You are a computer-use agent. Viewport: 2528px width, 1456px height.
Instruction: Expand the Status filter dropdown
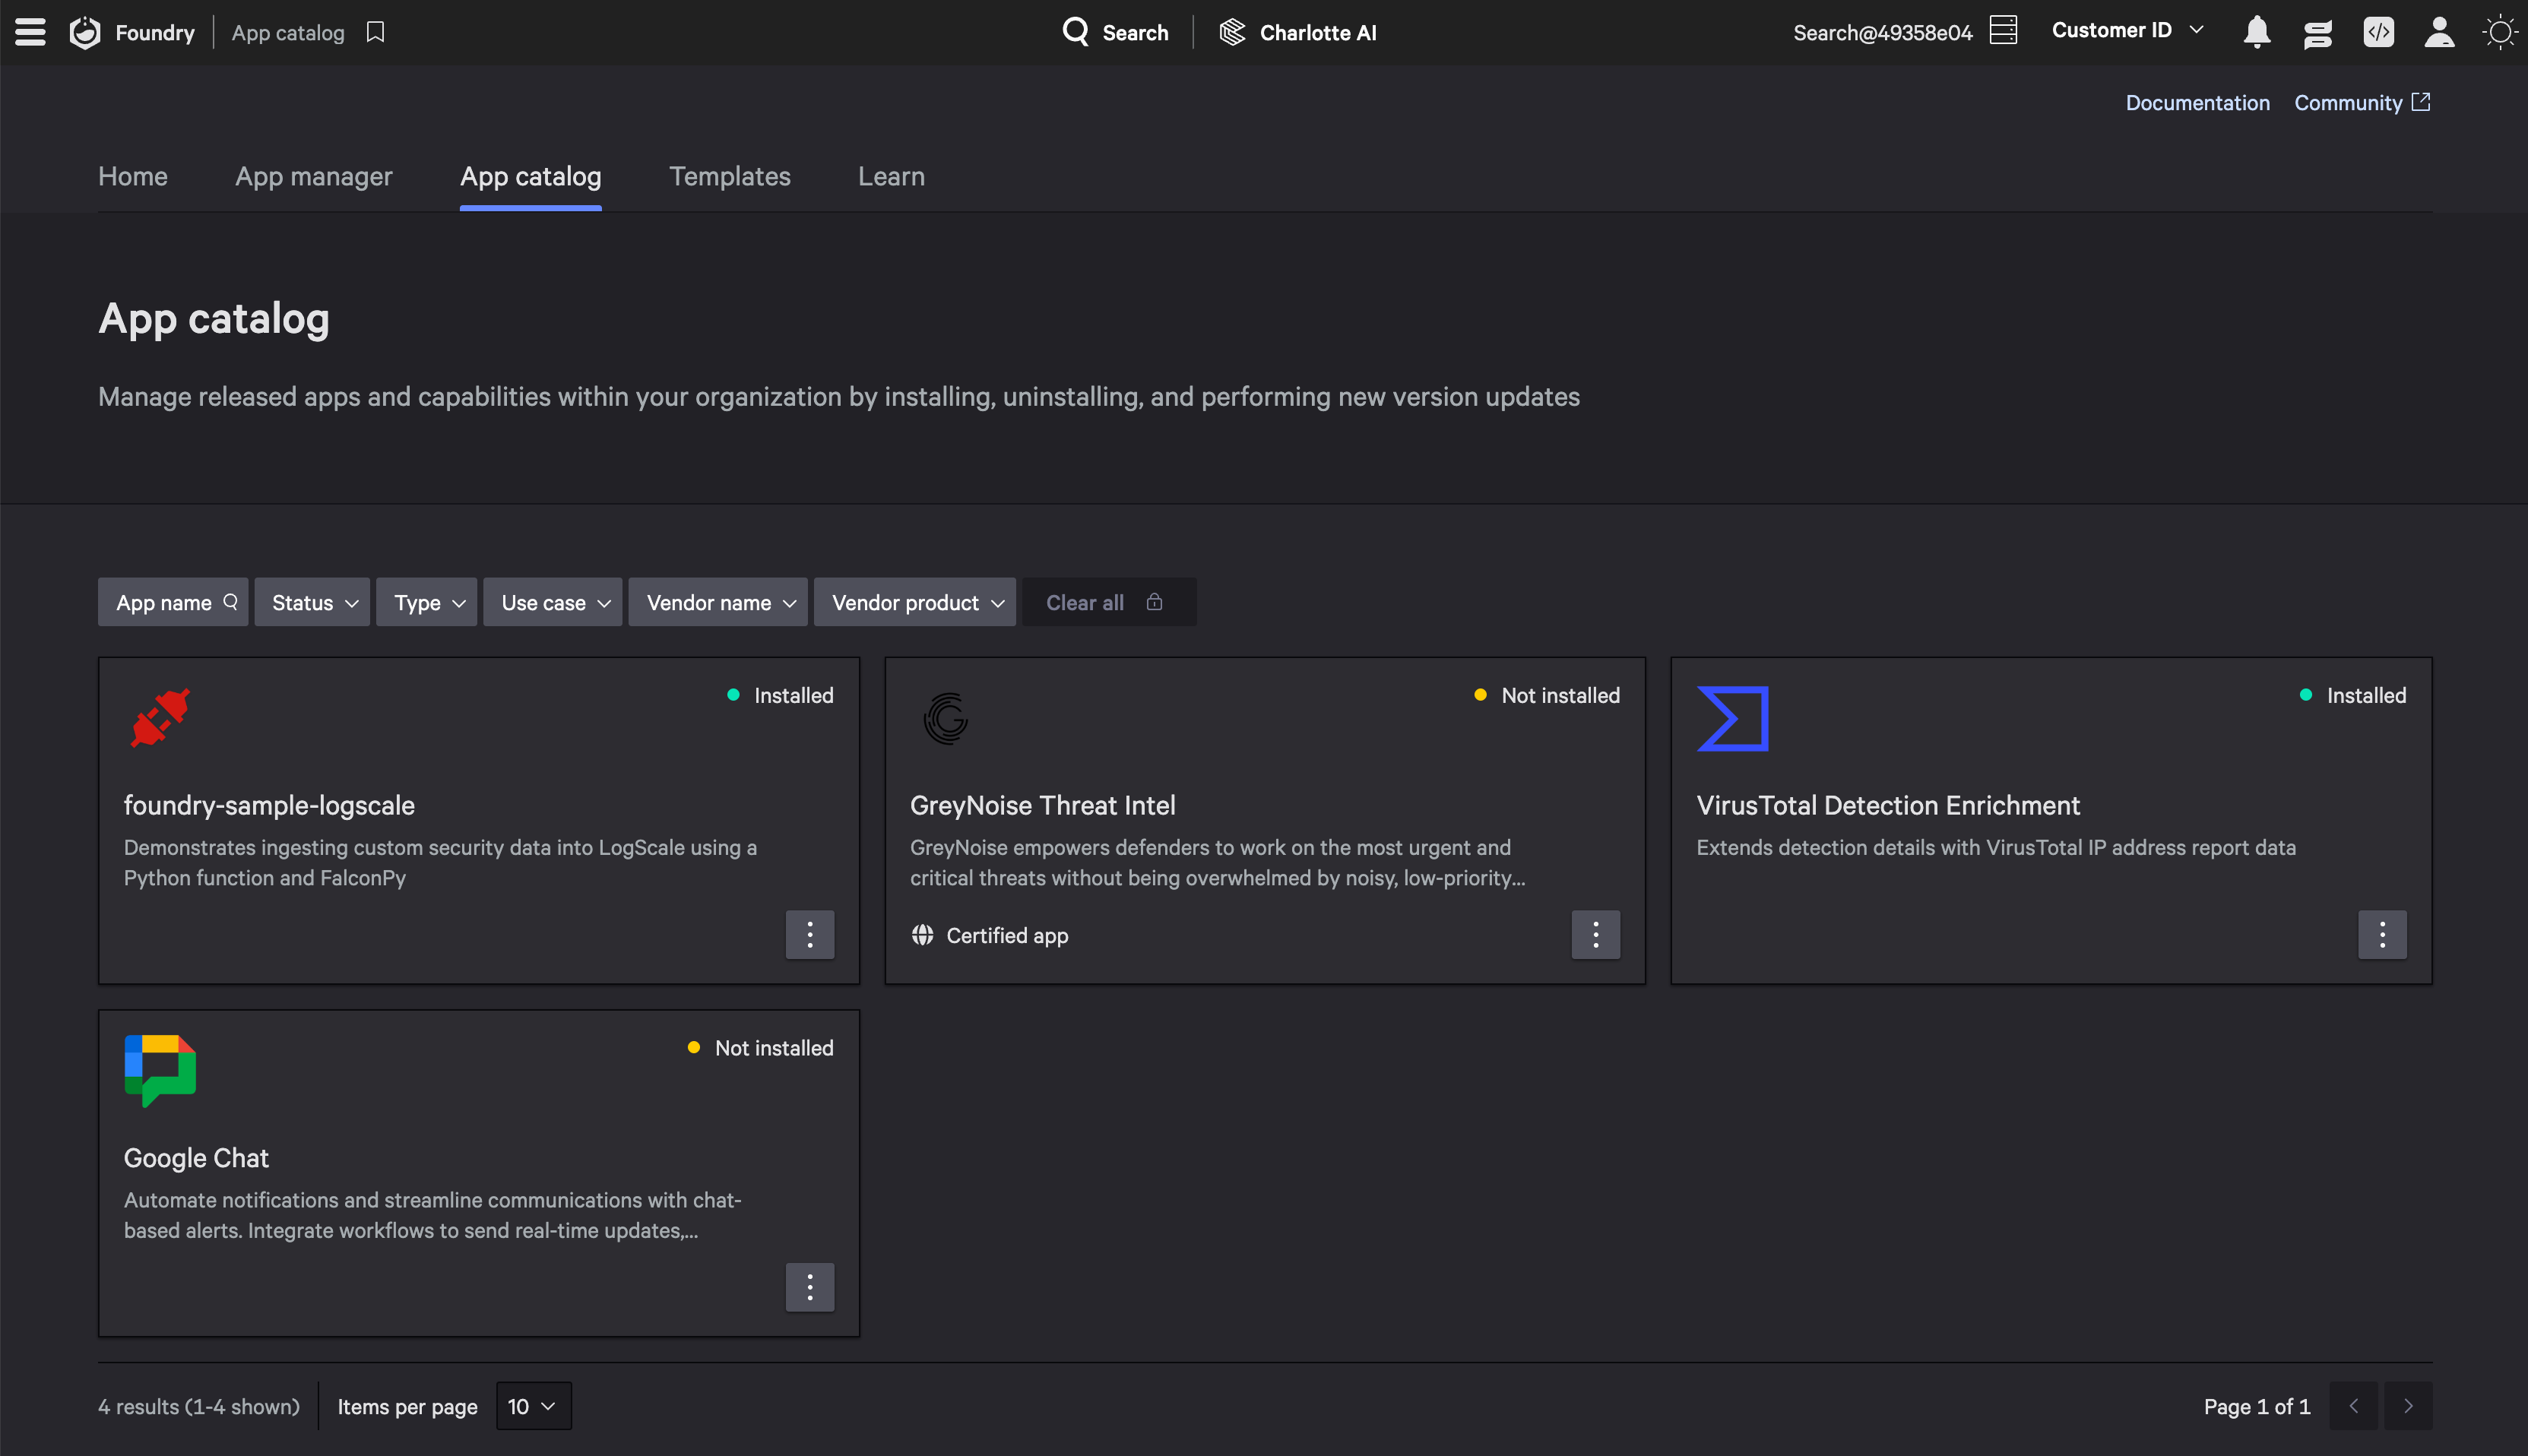point(313,602)
